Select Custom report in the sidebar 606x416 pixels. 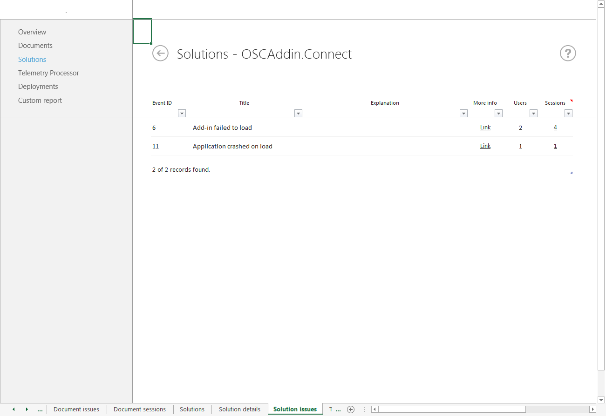pyautogui.click(x=40, y=100)
